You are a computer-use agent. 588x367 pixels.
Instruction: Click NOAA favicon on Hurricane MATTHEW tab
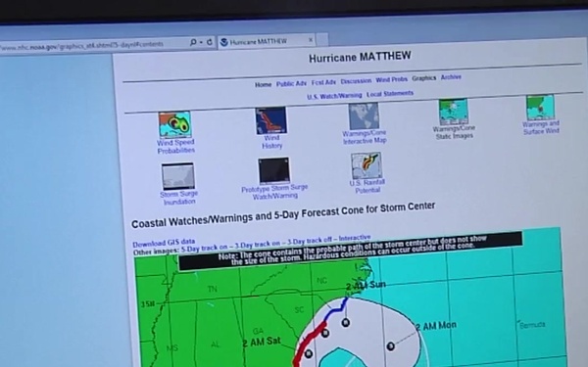(224, 42)
